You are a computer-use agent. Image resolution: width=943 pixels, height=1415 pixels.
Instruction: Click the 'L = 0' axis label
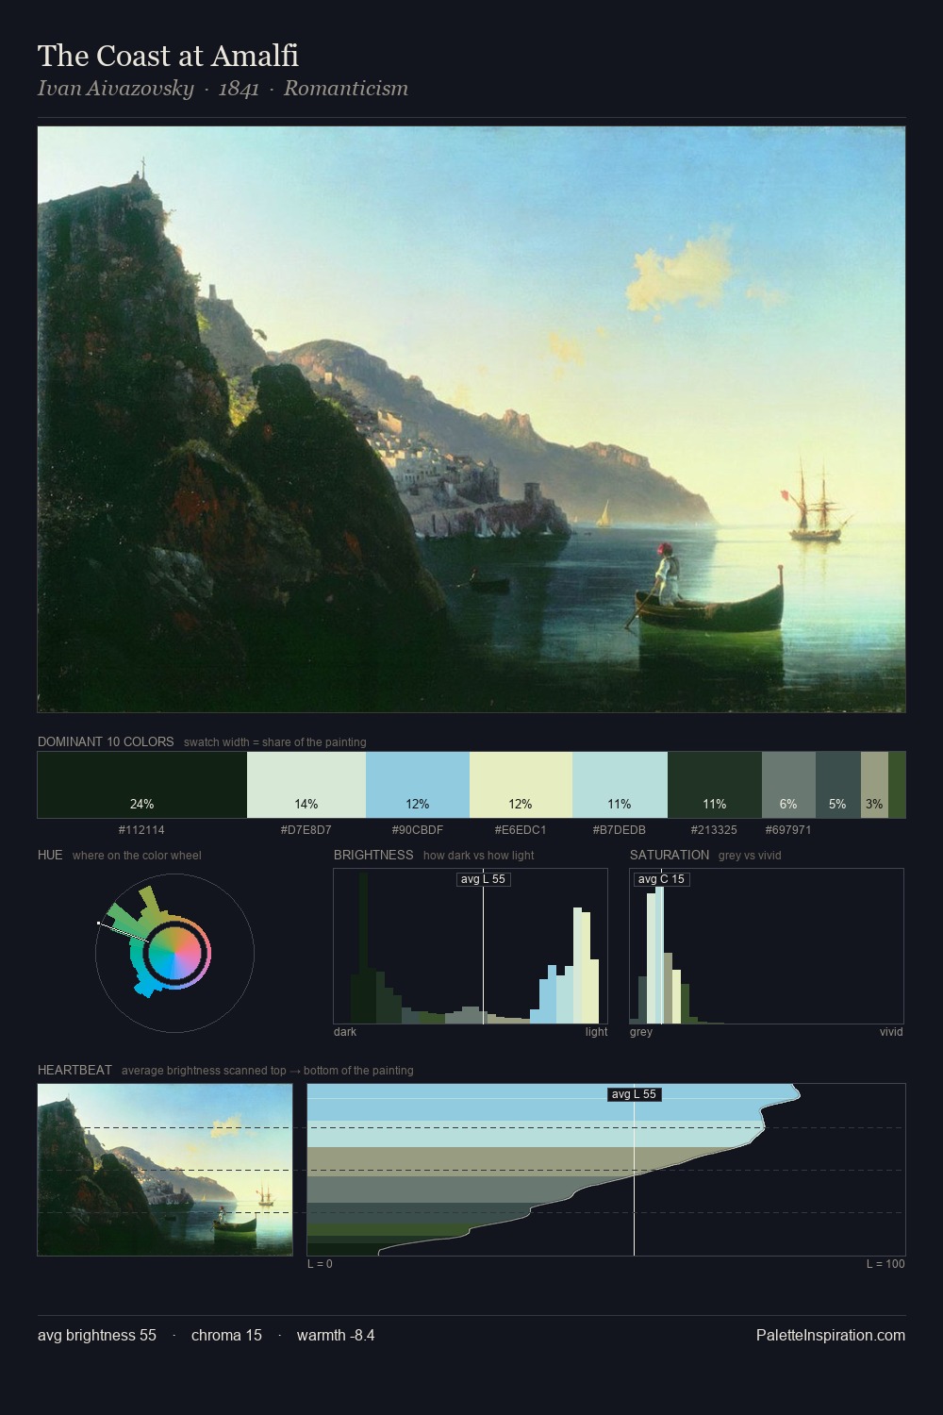(320, 1264)
